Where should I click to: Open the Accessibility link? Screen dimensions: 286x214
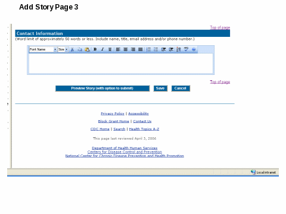point(138,114)
